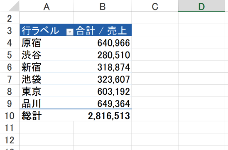Click the select-all corner triangle
This screenshot has height=150, width=228.
pyautogui.click(x=14, y=6)
